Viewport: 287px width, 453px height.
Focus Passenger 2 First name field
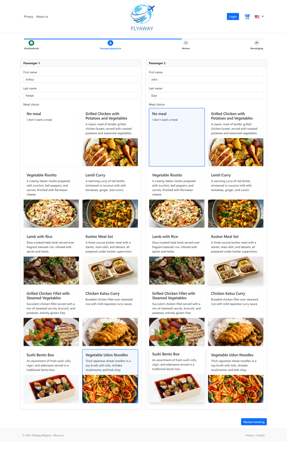point(206,79)
